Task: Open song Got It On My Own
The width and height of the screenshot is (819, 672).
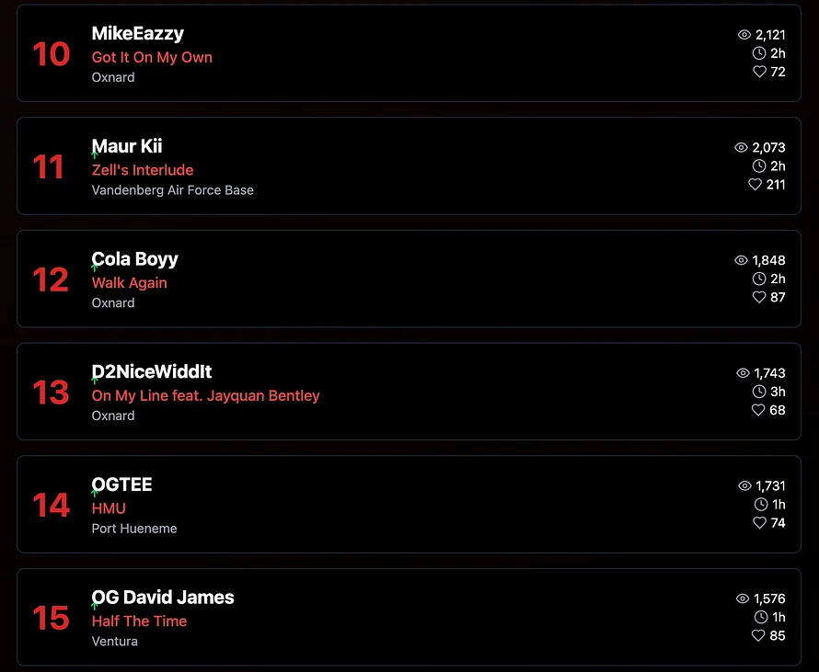Action: tap(152, 57)
